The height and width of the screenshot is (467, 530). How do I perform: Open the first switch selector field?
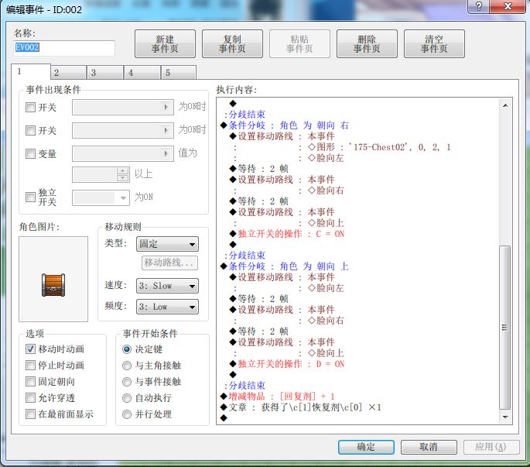point(123,108)
